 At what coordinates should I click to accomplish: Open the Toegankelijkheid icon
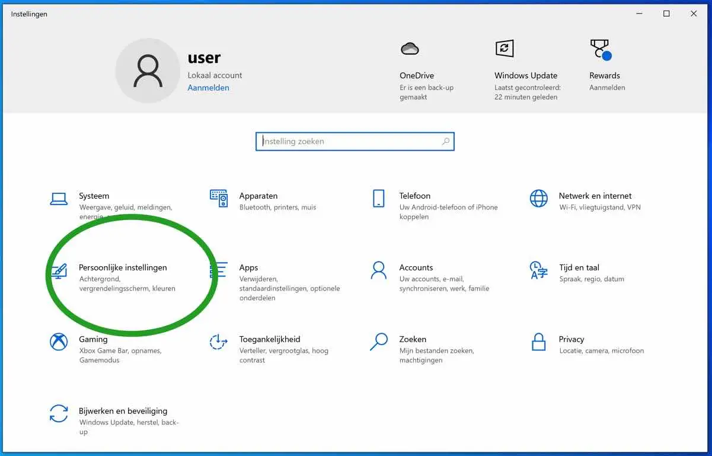tap(219, 342)
